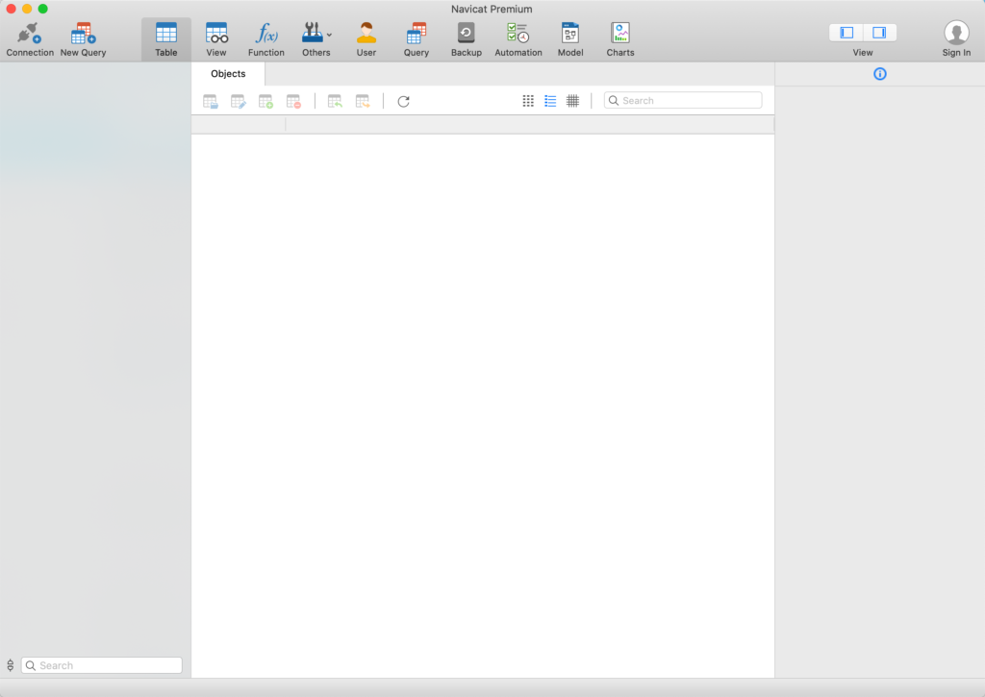Click the Import Wizard icon
Screen dimensions: 985x697
(335, 101)
